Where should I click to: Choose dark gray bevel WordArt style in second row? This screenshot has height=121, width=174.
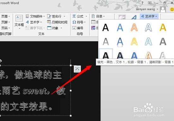(x=163, y=42)
